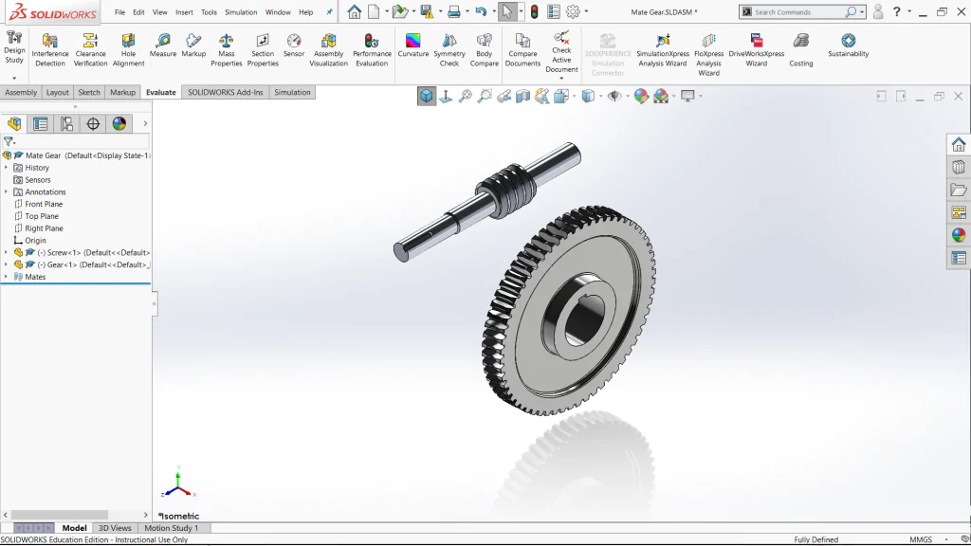Expand the Annotations folder
The width and height of the screenshot is (971, 546).
7,191
